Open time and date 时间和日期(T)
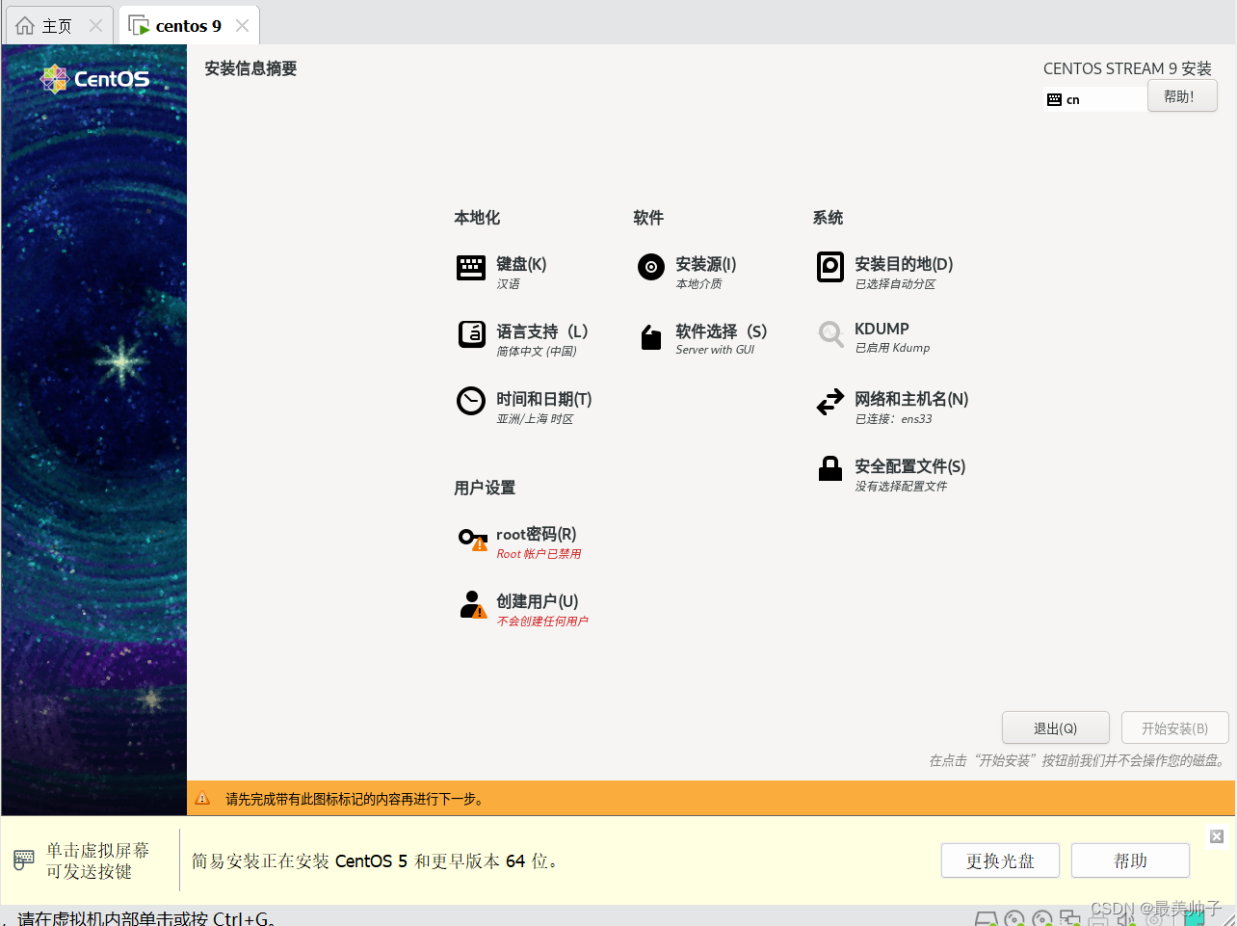 click(524, 407)
